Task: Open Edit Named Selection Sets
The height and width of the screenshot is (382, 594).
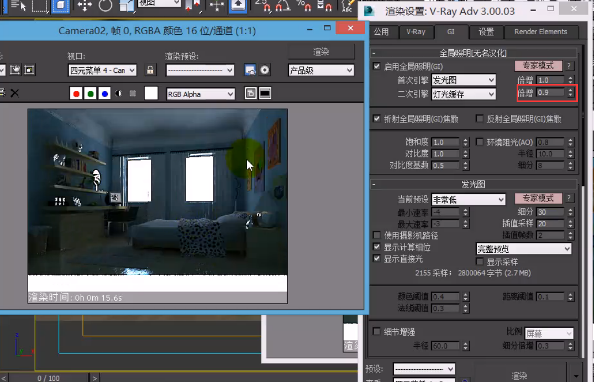Action: tap(348, 6)
